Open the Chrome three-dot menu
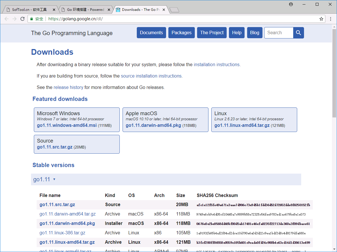This screenshot has height=252, width=337. (x=330, y=19)
